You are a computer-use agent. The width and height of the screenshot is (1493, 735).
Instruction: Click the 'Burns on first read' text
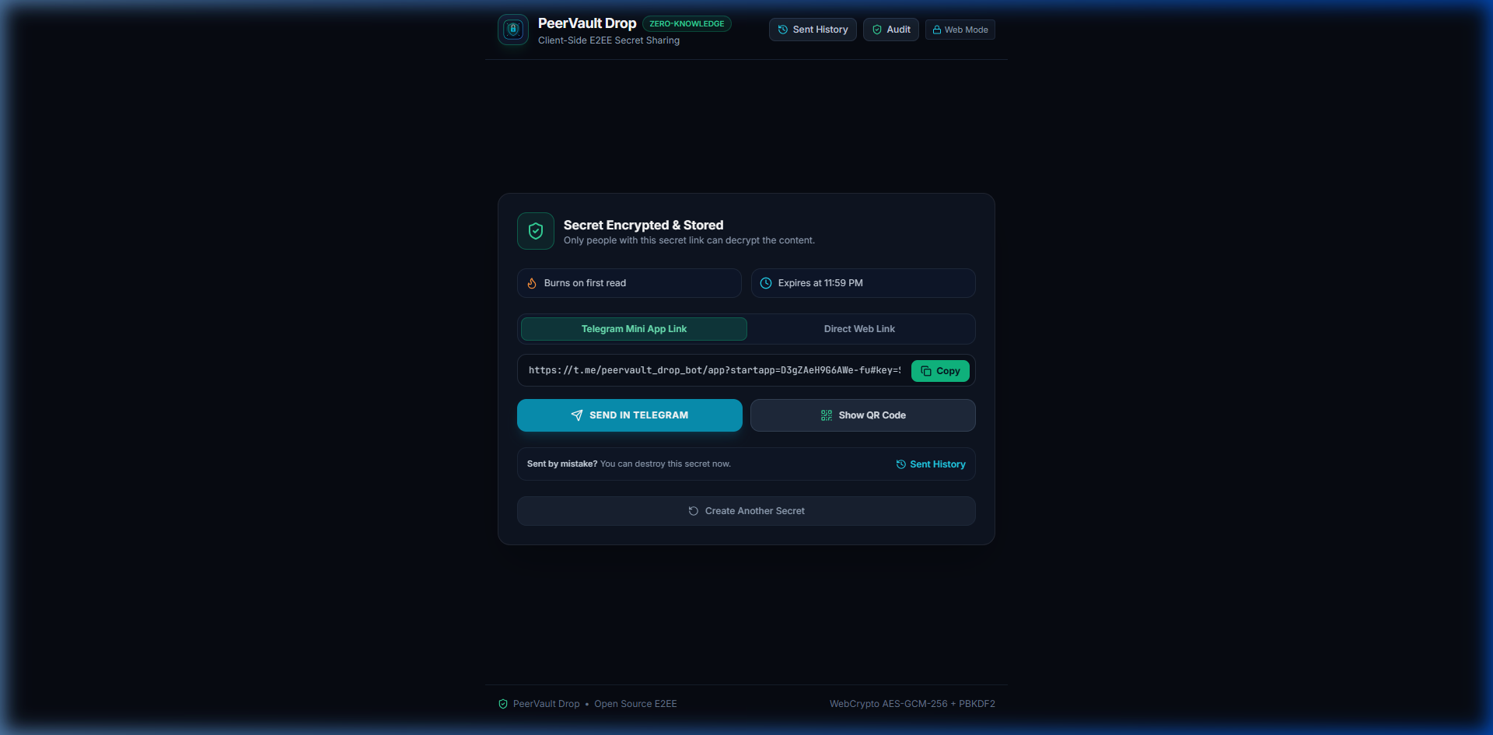(x=585, y=283)
